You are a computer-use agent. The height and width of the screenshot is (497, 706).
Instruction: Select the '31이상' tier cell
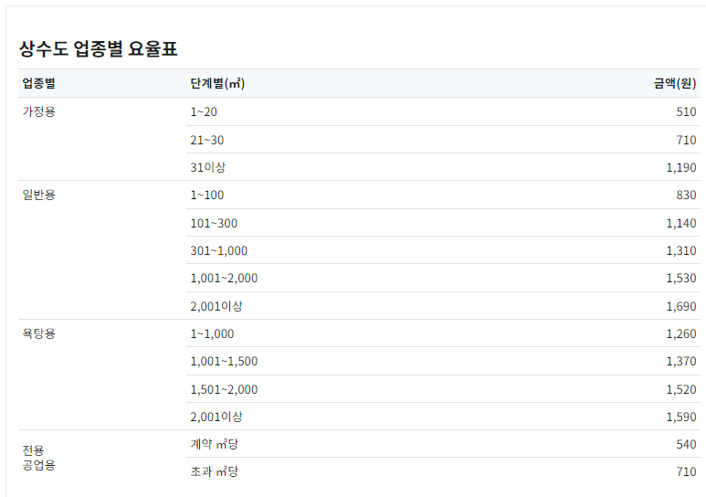tap(207, 167)
